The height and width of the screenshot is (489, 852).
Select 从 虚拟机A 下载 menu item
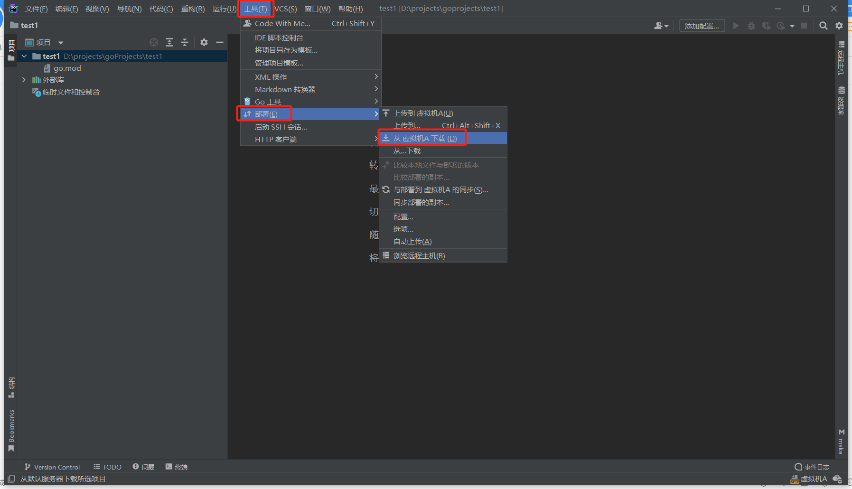443,138
